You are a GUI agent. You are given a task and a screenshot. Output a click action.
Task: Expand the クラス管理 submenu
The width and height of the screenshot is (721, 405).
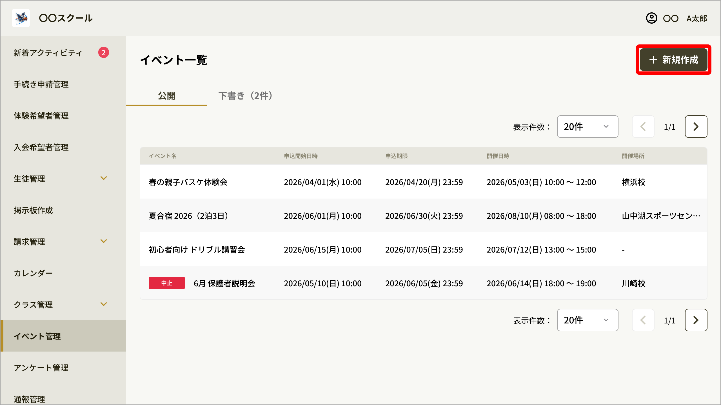[x=104, y=304]
